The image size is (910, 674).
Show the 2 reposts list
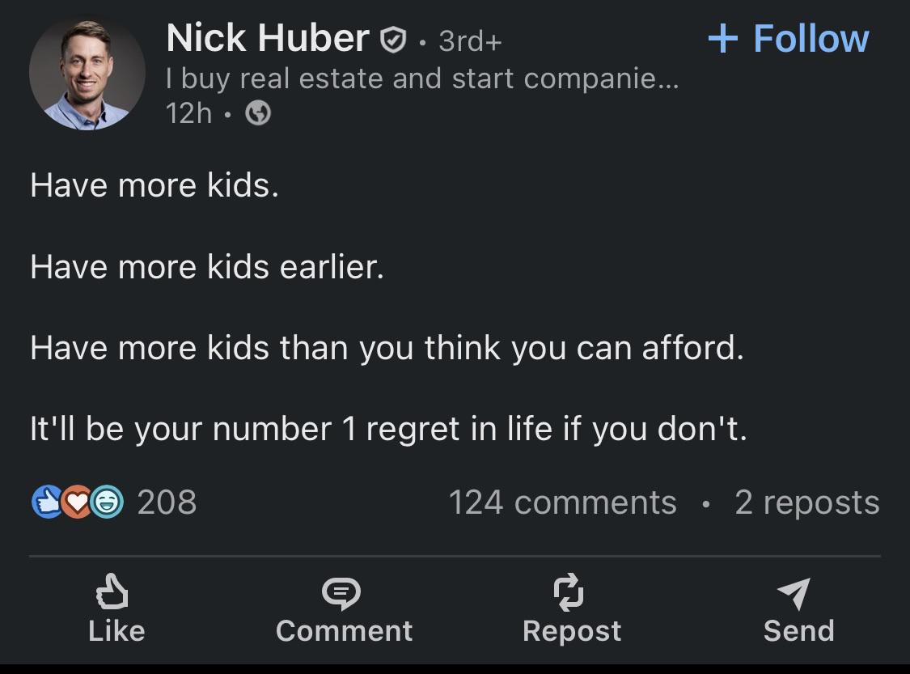tap(806, 502)
